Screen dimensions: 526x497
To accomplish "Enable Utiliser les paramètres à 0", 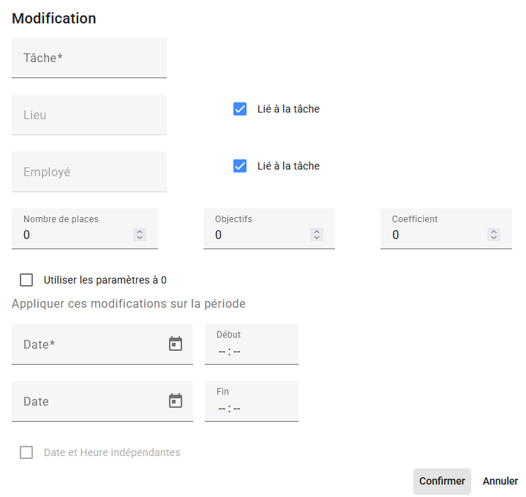I will pyautogui.click(x=27, y=280).
